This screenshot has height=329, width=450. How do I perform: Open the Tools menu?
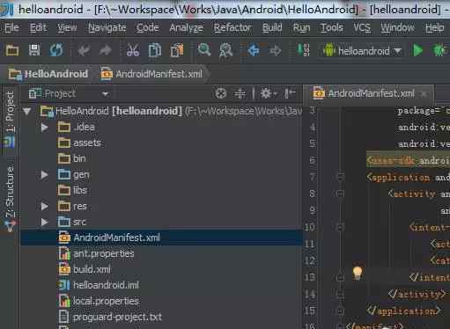tap(332, 28)
